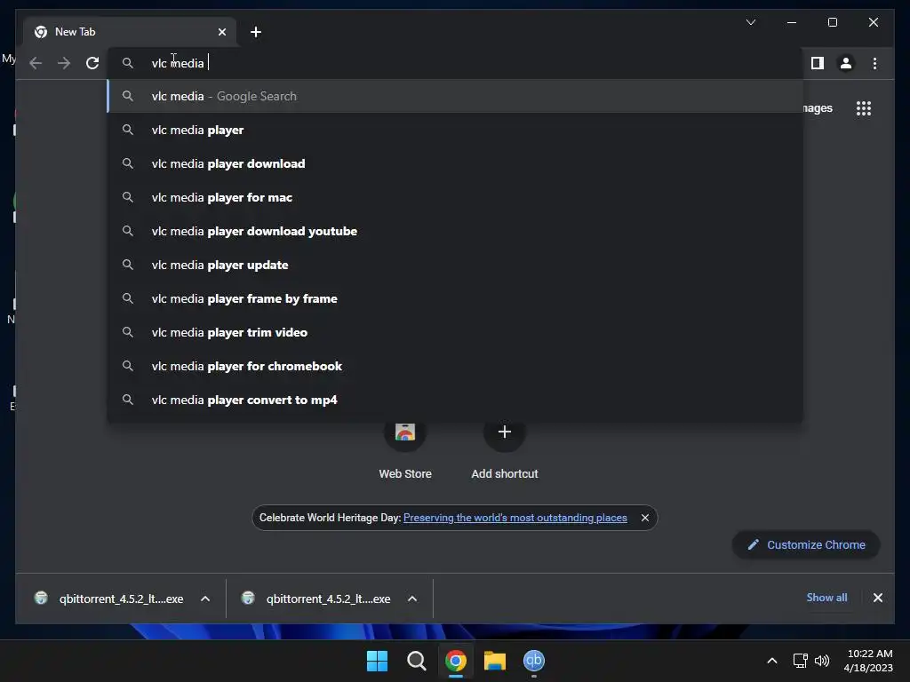Open the tab search chevron

pos(750,22)
